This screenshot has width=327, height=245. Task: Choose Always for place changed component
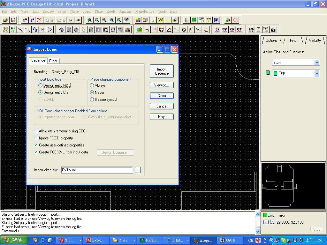92,85
